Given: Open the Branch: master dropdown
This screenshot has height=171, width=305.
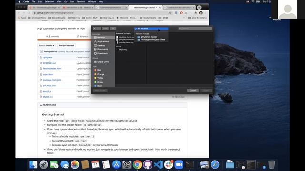Looking at the screenshot, I should (x=47, y=46).
